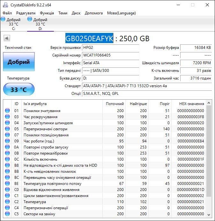Switch to the C: drive tab

13,24
